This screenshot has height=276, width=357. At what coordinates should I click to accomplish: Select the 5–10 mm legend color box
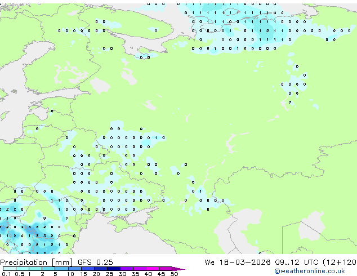(61, 269)
